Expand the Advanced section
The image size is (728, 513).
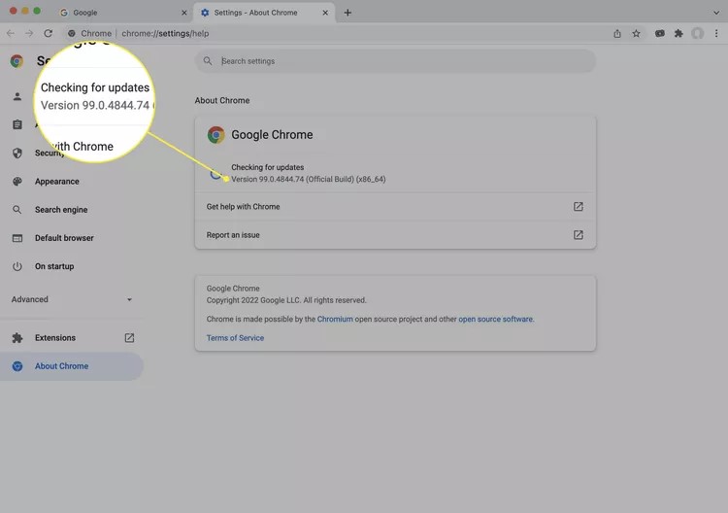point(72,299)
